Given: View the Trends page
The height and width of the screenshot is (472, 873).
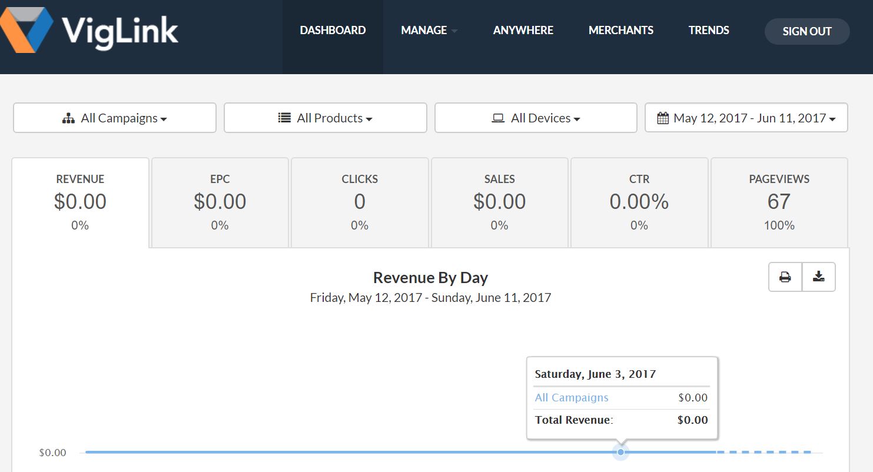Looking at the screenshot, I should click(x=709, y=31).
